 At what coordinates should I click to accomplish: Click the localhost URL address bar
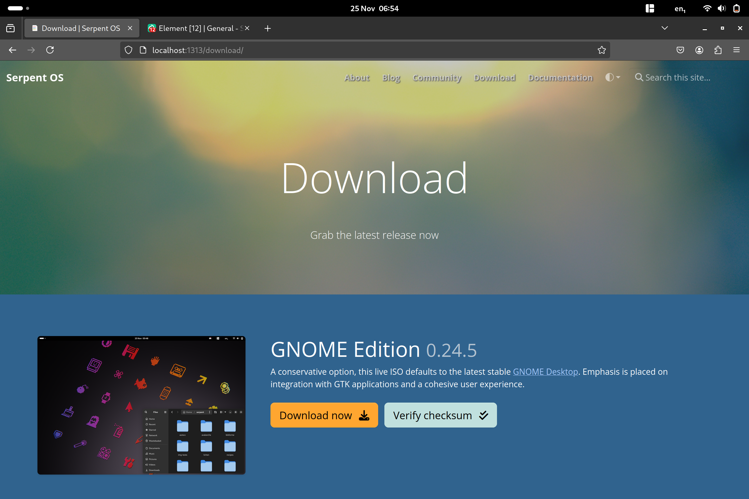tap(365, 50)
